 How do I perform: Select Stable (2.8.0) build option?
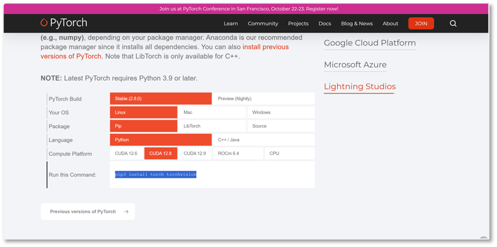(x=160, y=99)
